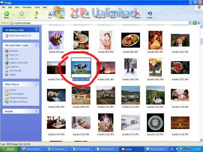
Task: Click the Rename task link
Action: [15, 51]
